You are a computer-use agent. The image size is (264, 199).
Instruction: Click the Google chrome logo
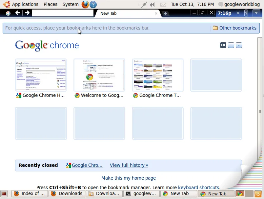pos(47,45)
